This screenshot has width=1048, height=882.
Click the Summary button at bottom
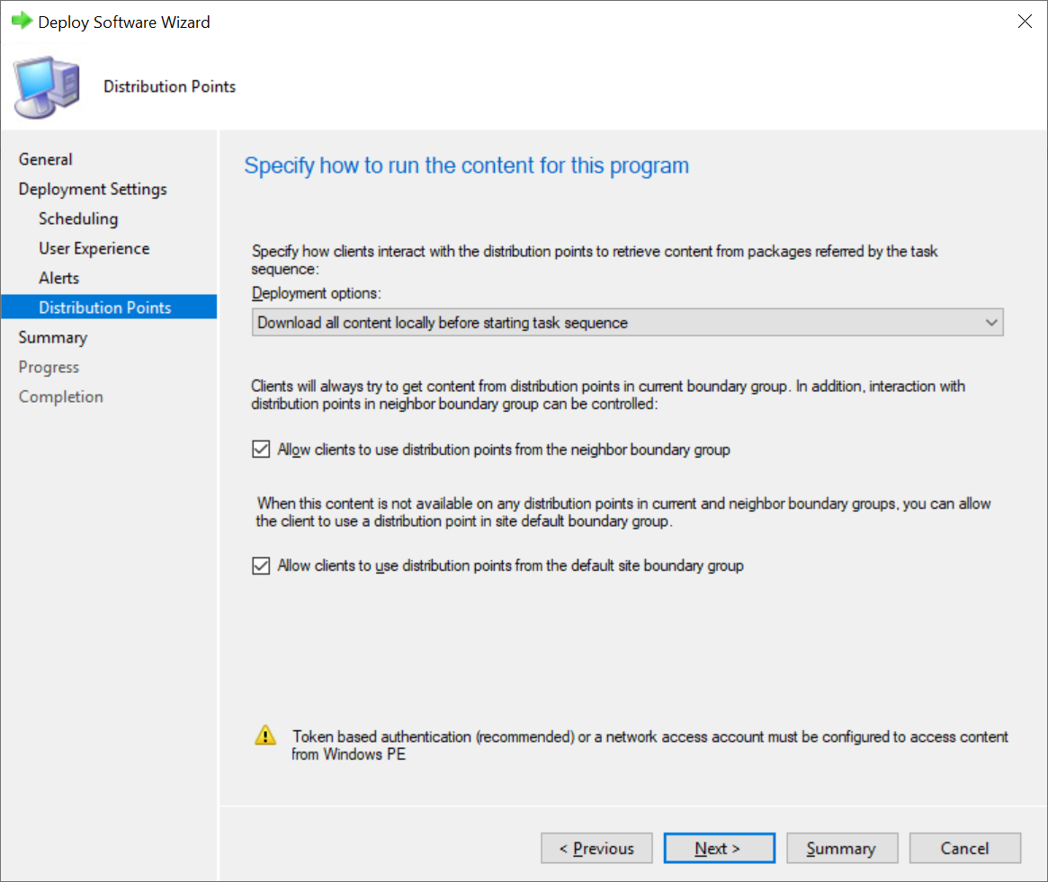(842, 848)
